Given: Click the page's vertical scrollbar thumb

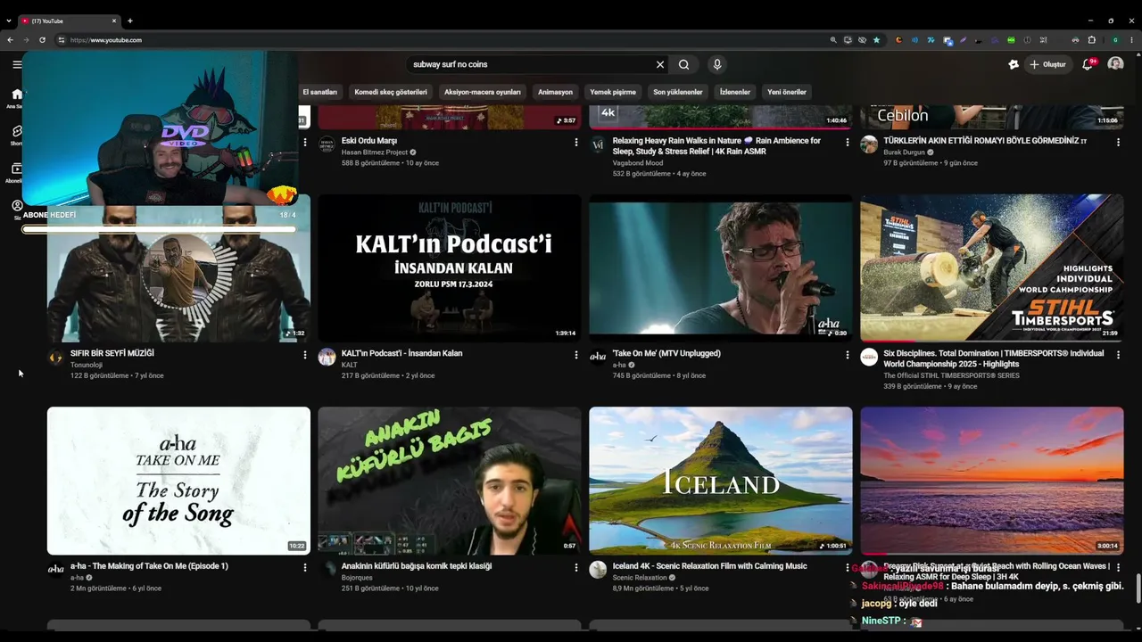Looking at the screenshot, I should click(x=1138, y=589).
